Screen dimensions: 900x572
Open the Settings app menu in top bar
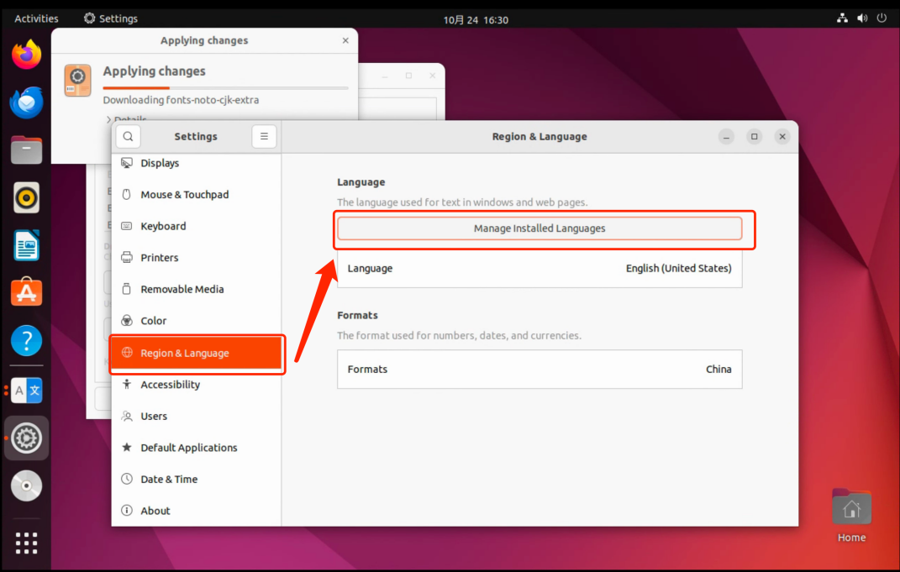(x=111, y=18)
